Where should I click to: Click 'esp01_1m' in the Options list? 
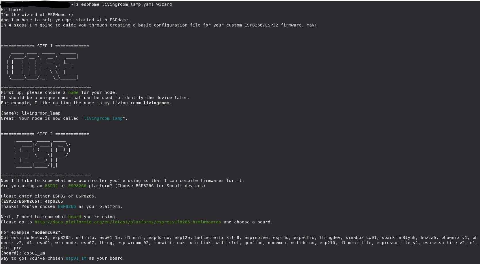[110, 238]
